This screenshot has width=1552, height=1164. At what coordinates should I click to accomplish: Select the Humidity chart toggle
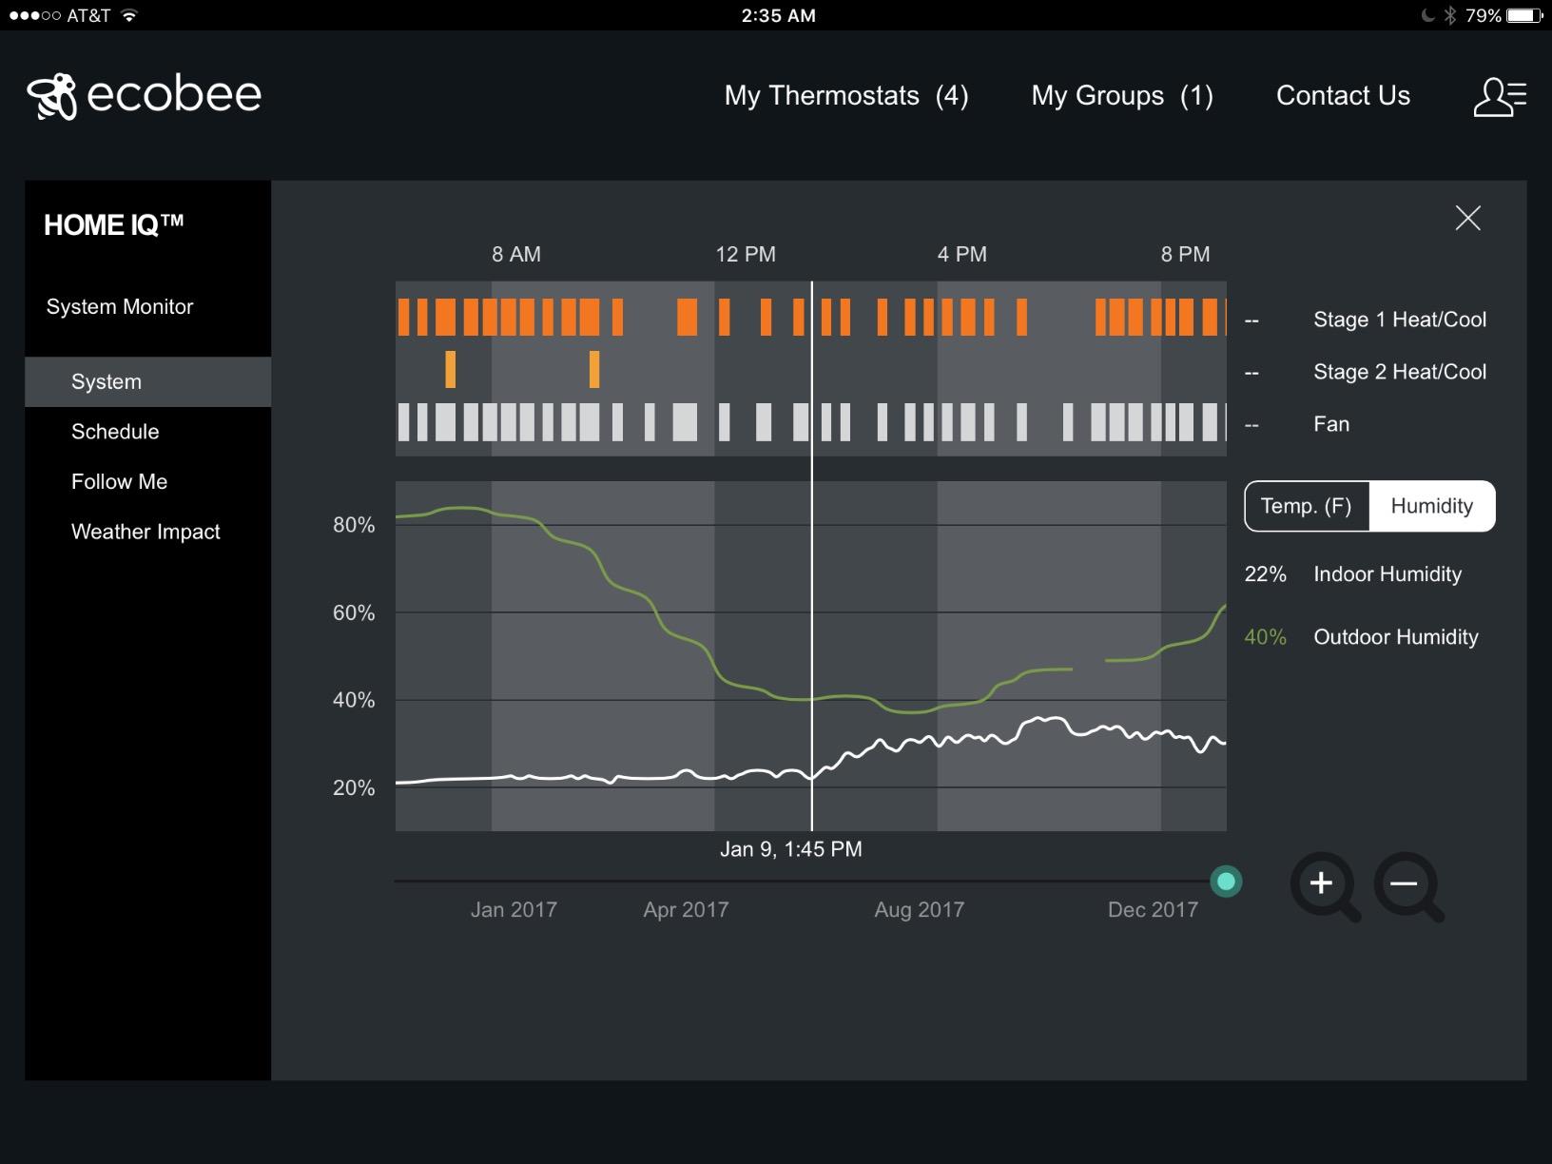1431,506
